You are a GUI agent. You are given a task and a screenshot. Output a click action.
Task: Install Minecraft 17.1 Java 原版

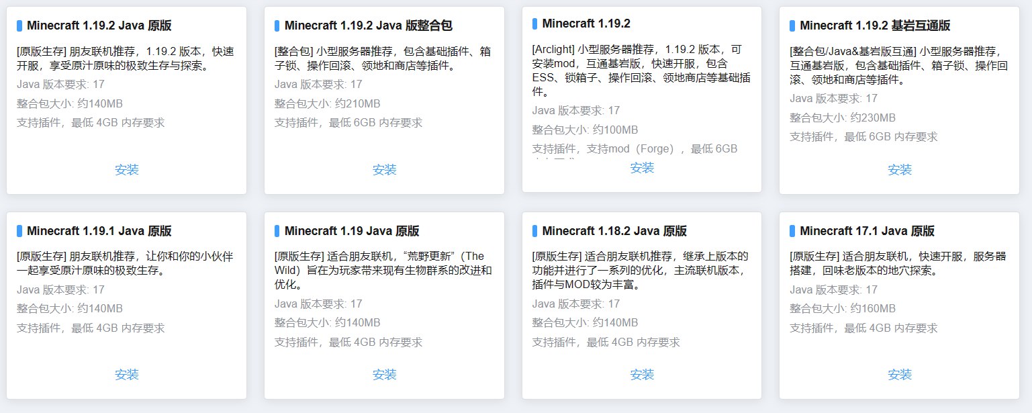(x=900, y=375)
